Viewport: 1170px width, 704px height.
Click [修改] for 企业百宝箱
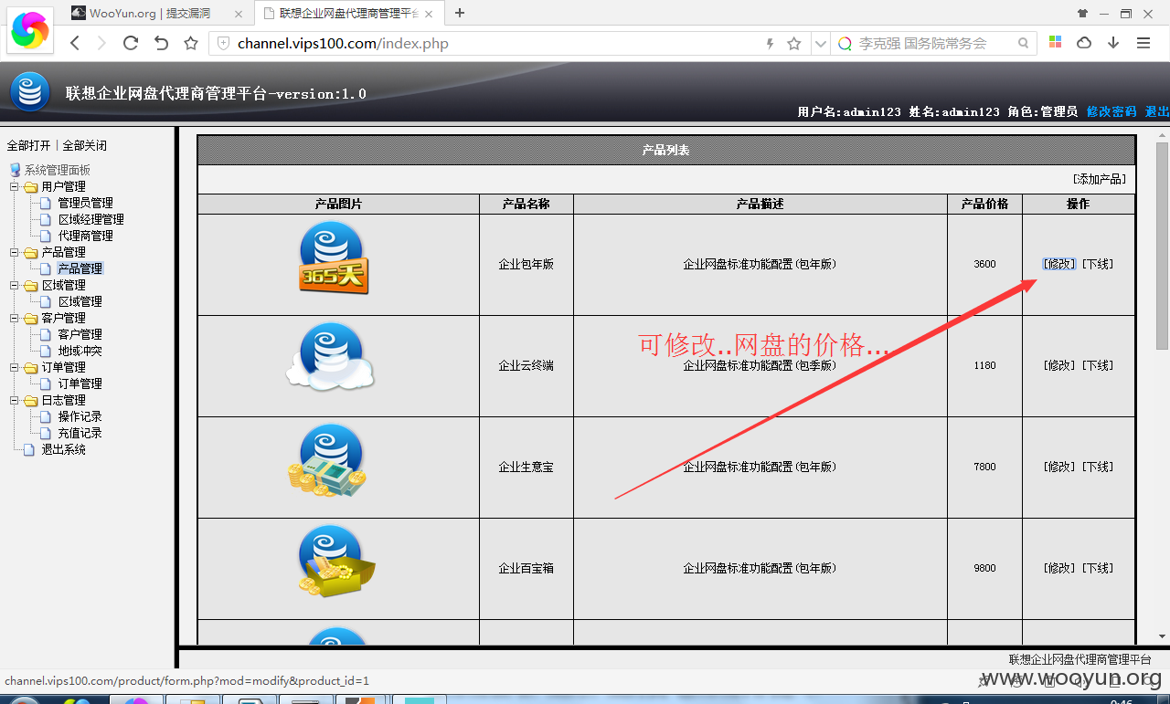click(1060, 568)
